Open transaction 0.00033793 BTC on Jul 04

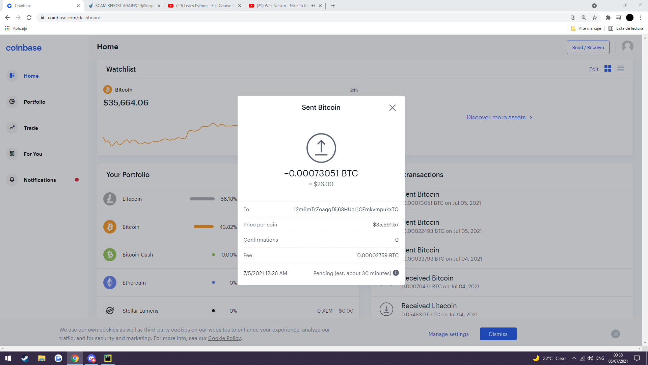coord(519,254)
